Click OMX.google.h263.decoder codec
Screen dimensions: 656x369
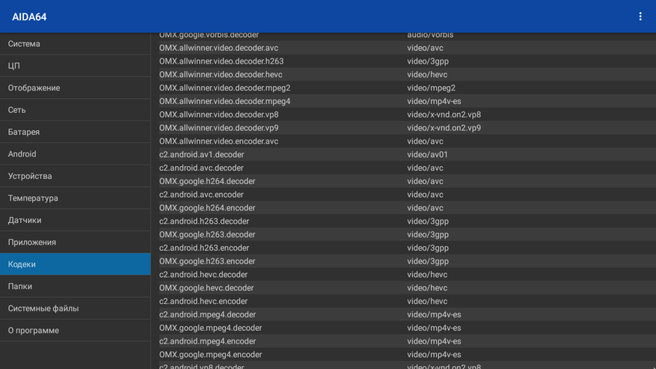(x=408, y=234)
